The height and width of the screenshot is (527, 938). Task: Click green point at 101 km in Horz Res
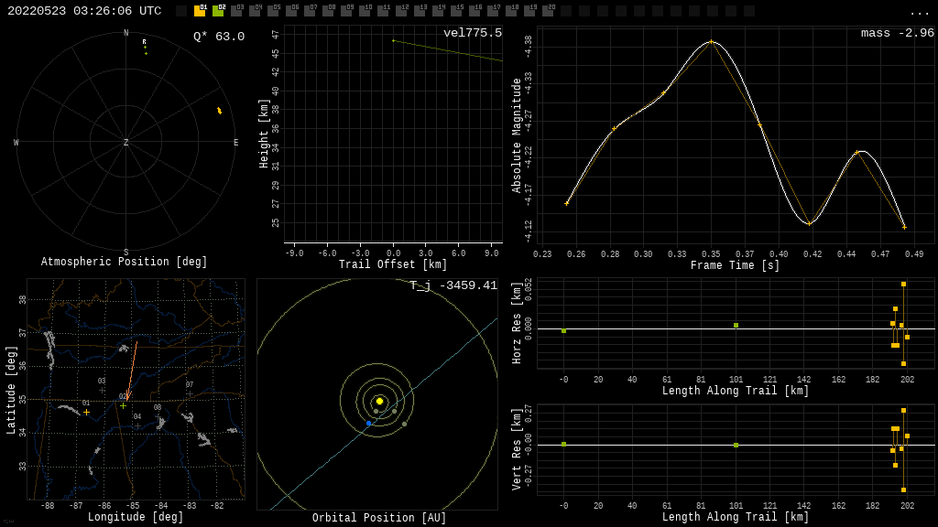click(x=736, y=325)
